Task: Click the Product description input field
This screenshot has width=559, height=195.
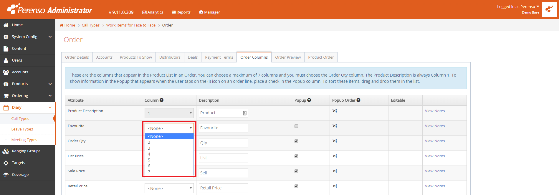Action: [x=223, y=113]
